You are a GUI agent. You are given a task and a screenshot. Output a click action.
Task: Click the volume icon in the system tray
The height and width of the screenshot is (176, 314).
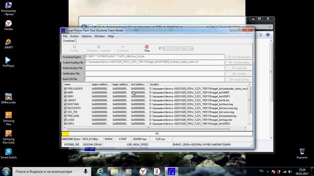[290, 172]
